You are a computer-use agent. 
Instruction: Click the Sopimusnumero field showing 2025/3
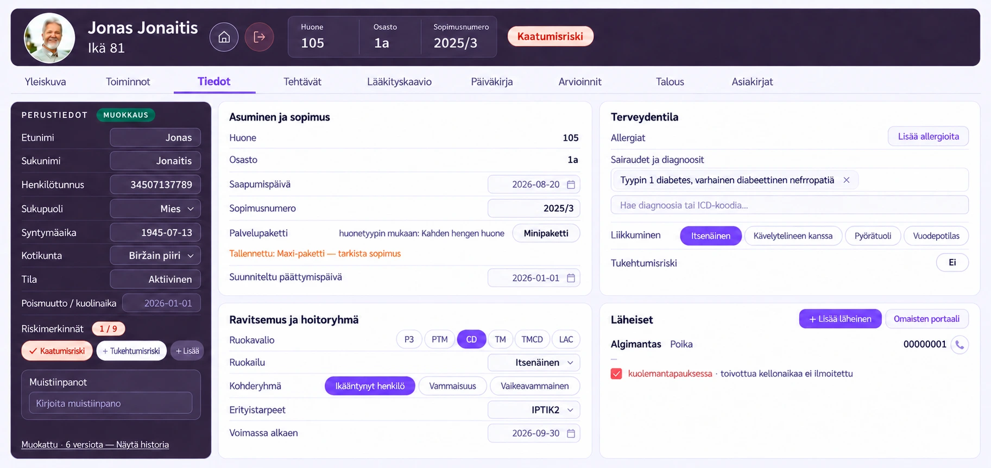coord(534,208)
